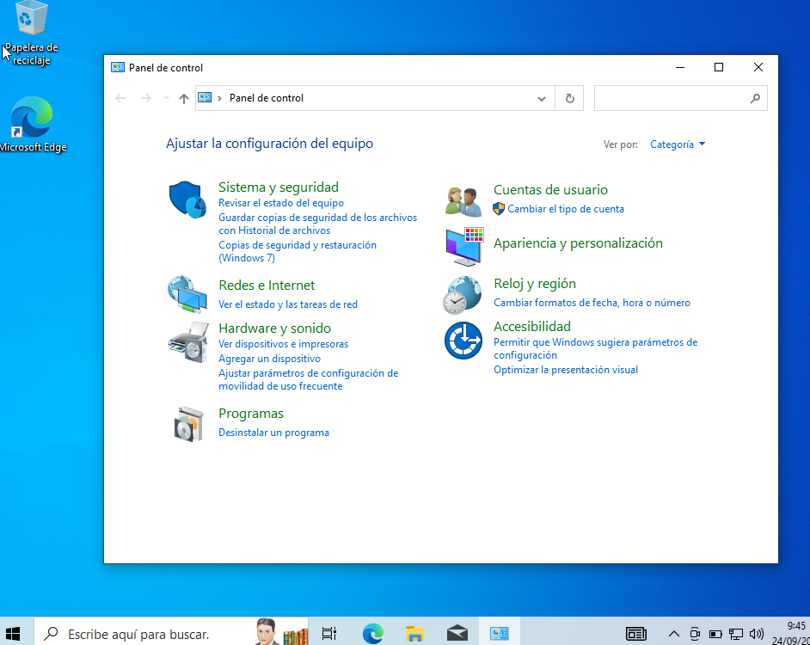Viewport: 810px width, 645px height.
Task: Click the battery icon in system tray
Action: [x=715, y=634]
